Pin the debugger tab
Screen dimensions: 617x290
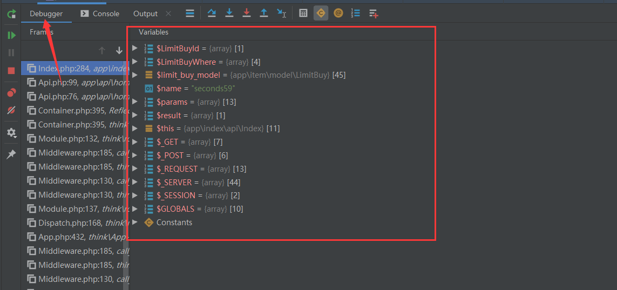(x=11, y=154)
